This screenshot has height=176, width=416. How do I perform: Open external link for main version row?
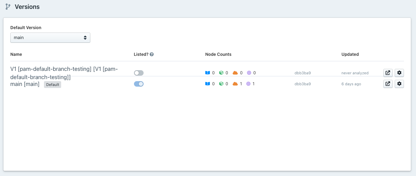tap(388, 84)
